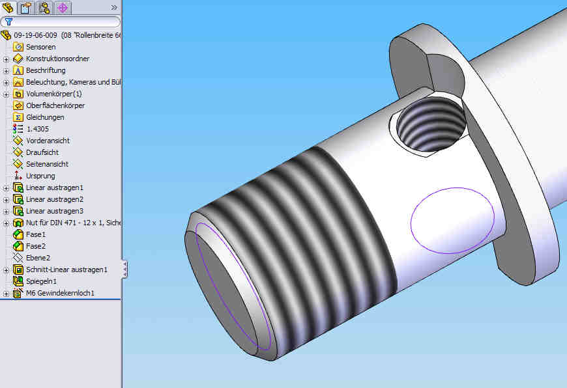Select Oberflächenkörper in the tree
This screenshot has height=388, width=567.
coord(55,105)
